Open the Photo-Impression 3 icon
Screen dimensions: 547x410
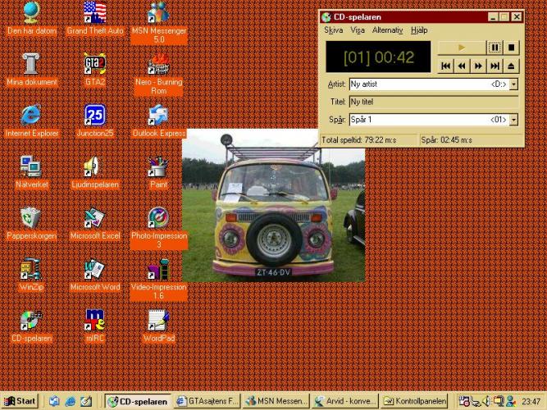158,217
